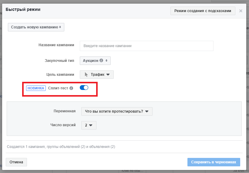Focus the Введите название кампании field
The image size is (249, 173).
pyautogui.click(x=146, y=46)
